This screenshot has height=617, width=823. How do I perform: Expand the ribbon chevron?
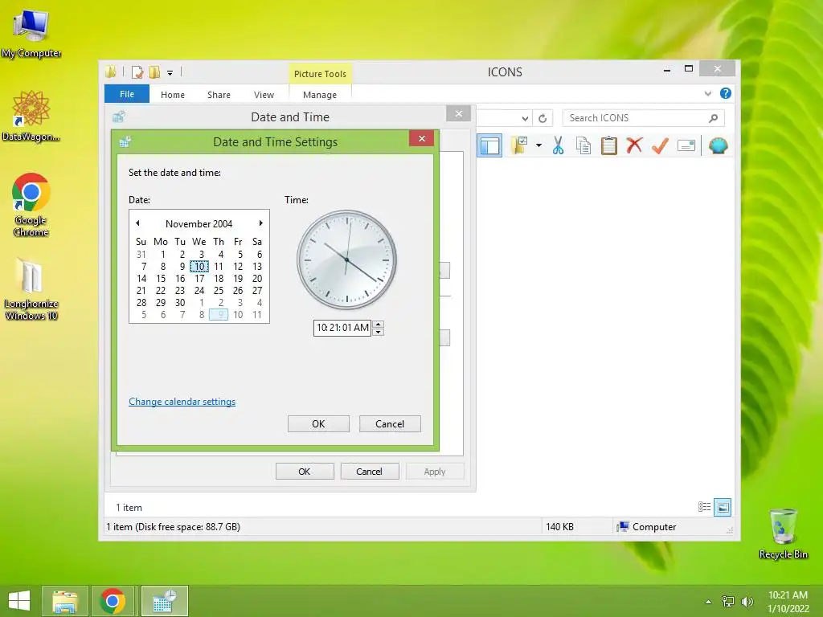(707, 94)
